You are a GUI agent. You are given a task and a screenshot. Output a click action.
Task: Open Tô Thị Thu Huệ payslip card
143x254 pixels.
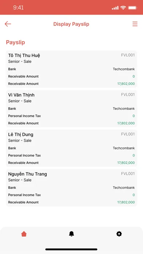pos(71,69)
